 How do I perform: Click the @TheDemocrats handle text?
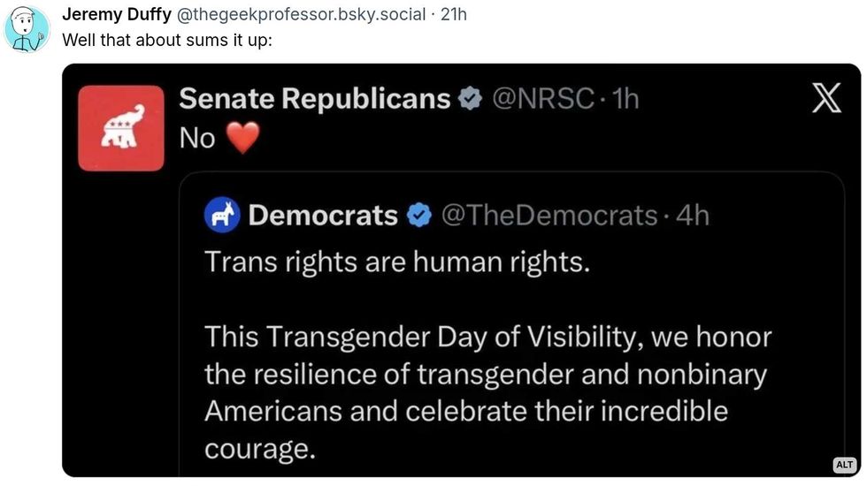click(549, 215)
